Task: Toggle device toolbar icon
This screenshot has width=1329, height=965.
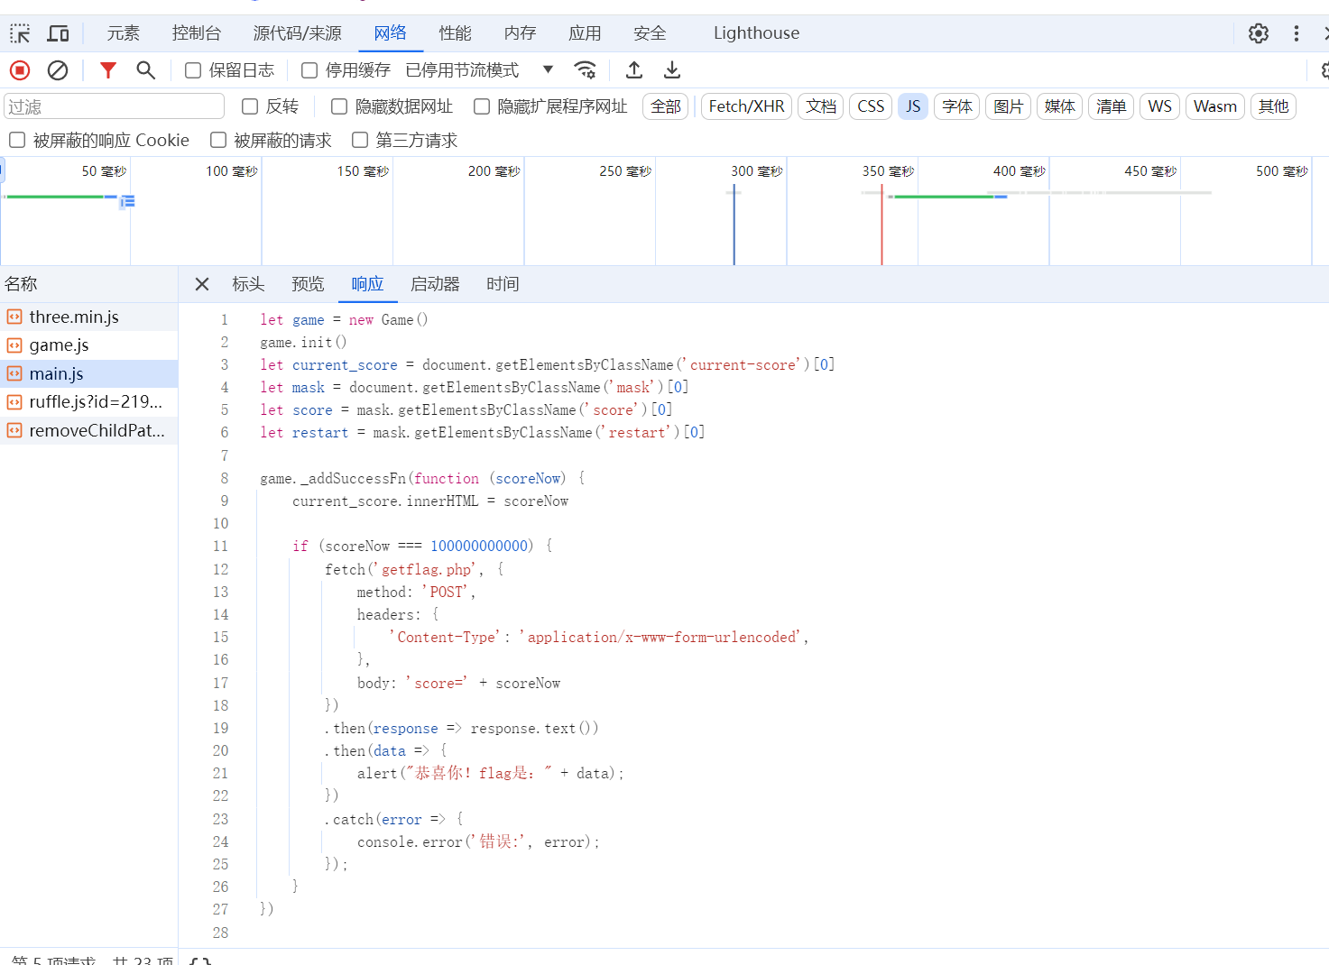Action: [x=58, y=33]
